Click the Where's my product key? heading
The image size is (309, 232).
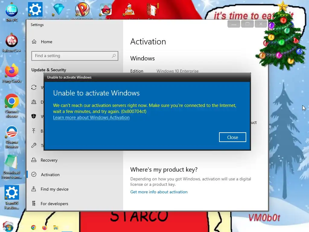[164, 169]
